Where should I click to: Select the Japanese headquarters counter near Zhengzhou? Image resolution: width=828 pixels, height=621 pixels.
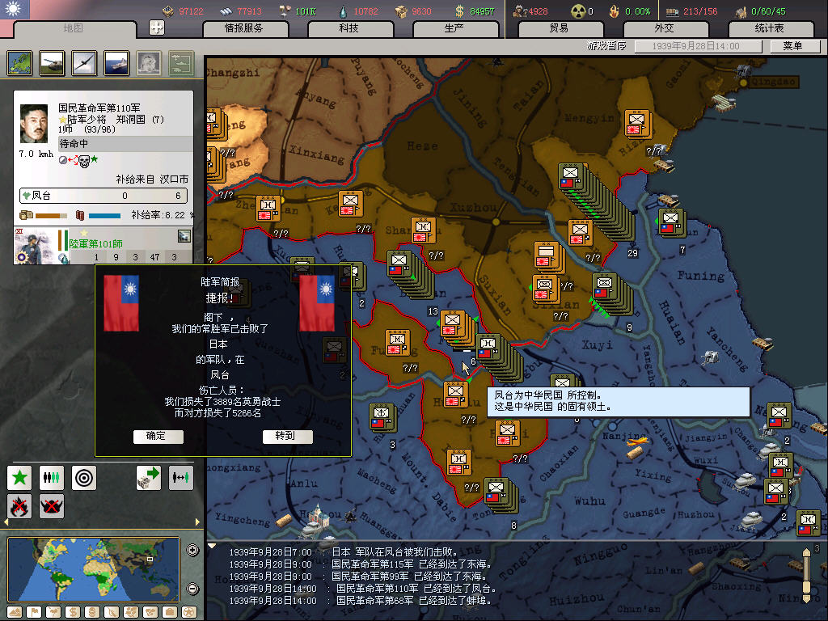tap(268, 209)
